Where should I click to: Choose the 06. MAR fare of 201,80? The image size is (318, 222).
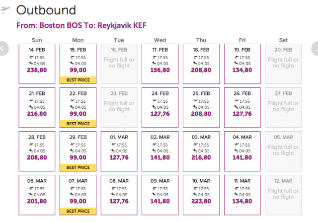coord(37,195)
